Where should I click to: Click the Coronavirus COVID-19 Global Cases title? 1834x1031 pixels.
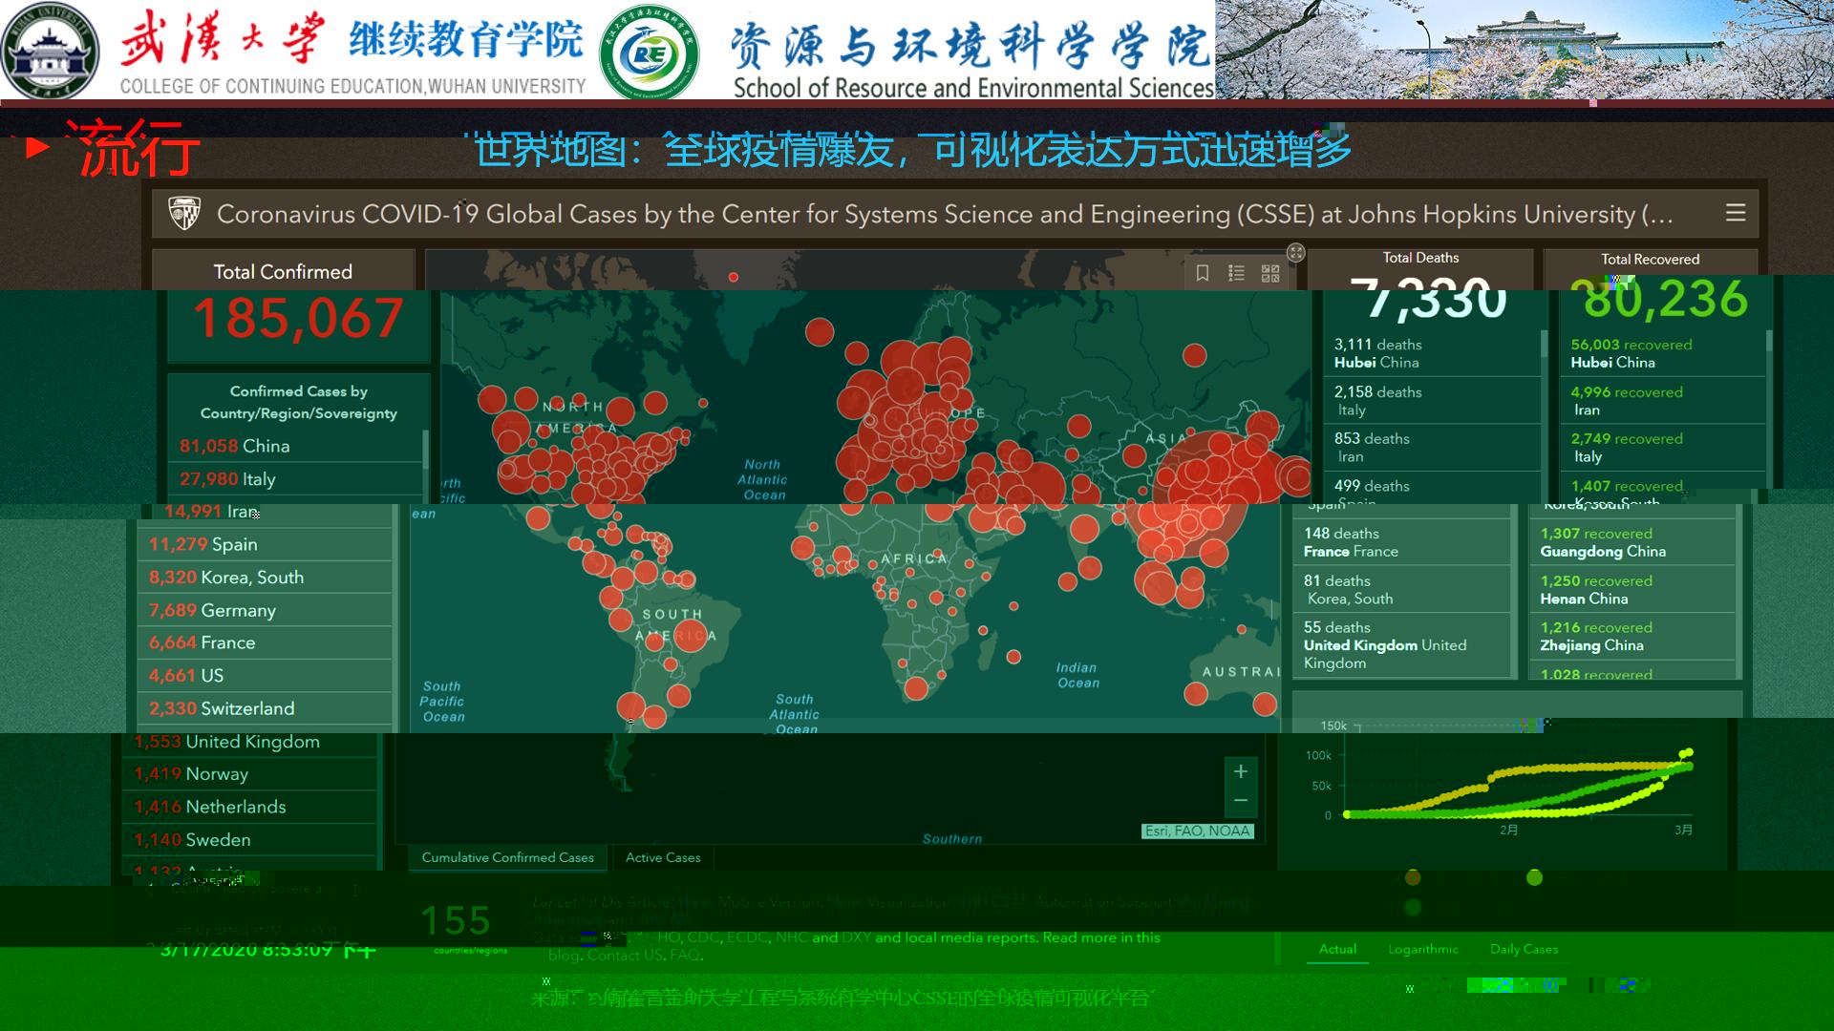[945, 214]
